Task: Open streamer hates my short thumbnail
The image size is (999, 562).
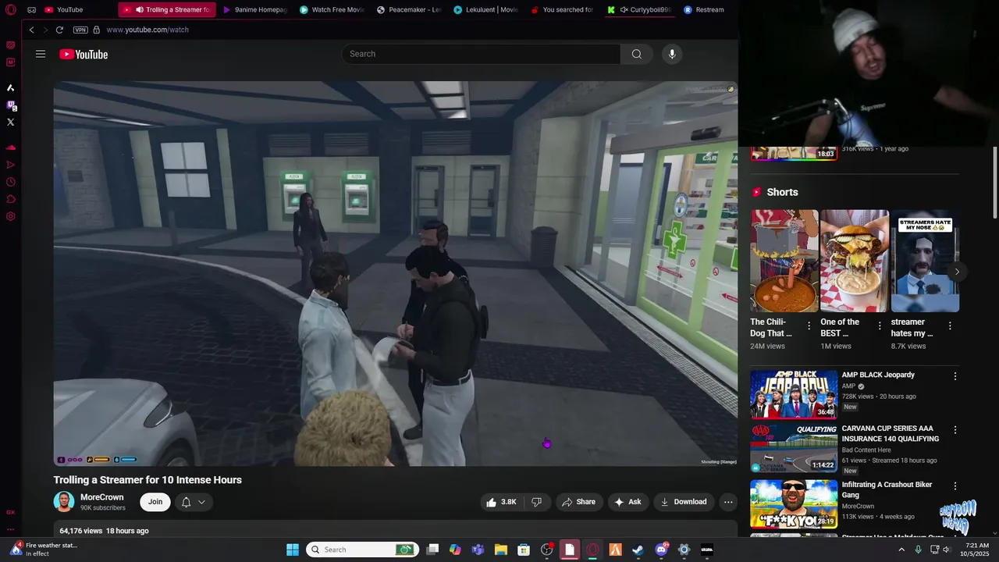Action: pos(925,261)
